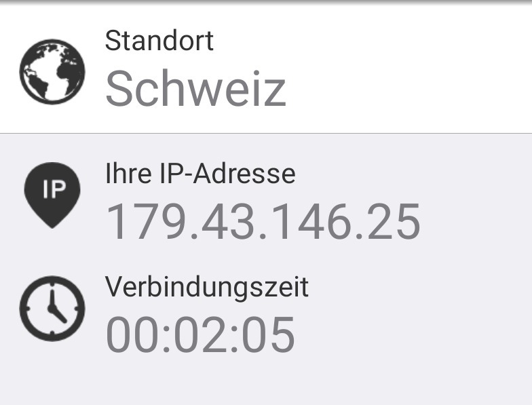This screenshot has height=405, width=532.
Task: Click the last octet 25 of the IP
Action: pyautogui.click(x=396, y=221)
